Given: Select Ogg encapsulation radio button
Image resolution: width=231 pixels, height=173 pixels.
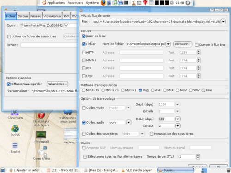Looking at the screenshot, I should click(140, 90).
